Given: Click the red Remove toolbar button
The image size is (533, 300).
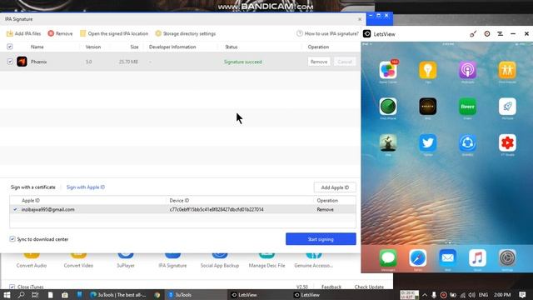Looking at the screenshot, I should 60,33.
